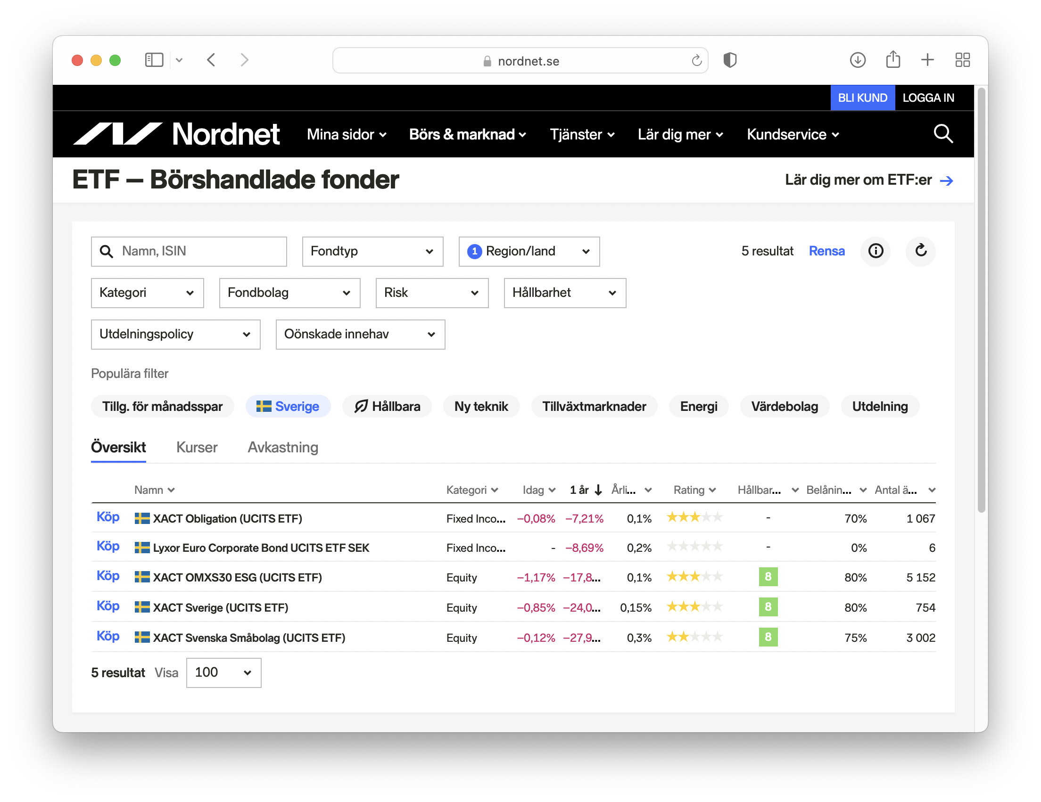Open the Börs & marknad menu
This screenshot has height=802, width=1041.
coord(467,135)
